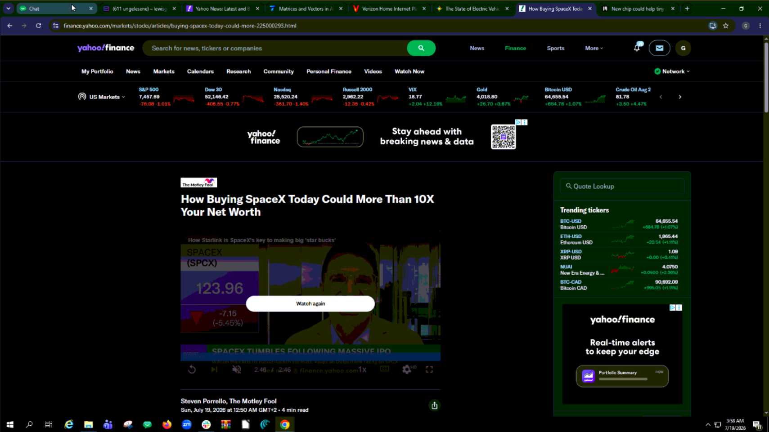Screen dimensions: 769x432
Task: Skip to next video
Action: (x=214, y=370)
